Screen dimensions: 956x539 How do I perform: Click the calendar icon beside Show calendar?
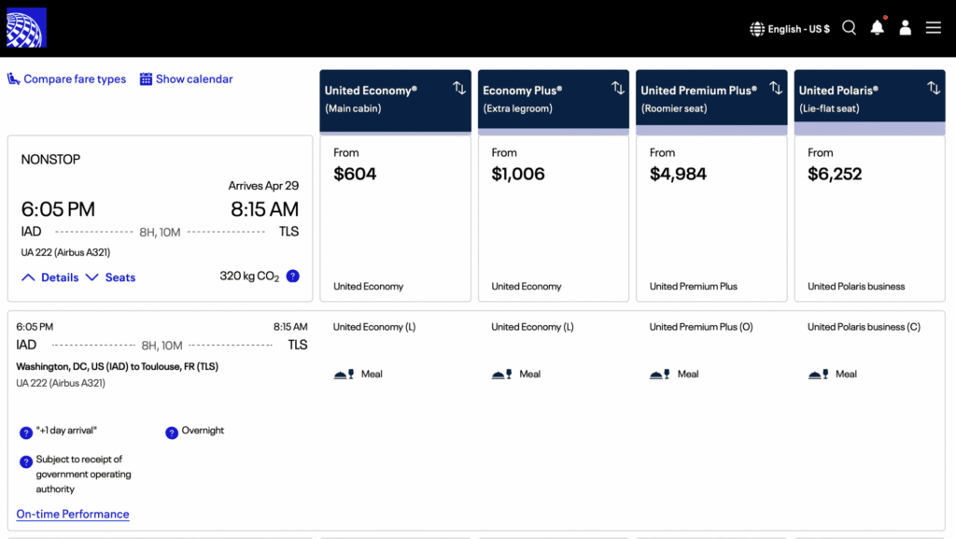[146, 79]
